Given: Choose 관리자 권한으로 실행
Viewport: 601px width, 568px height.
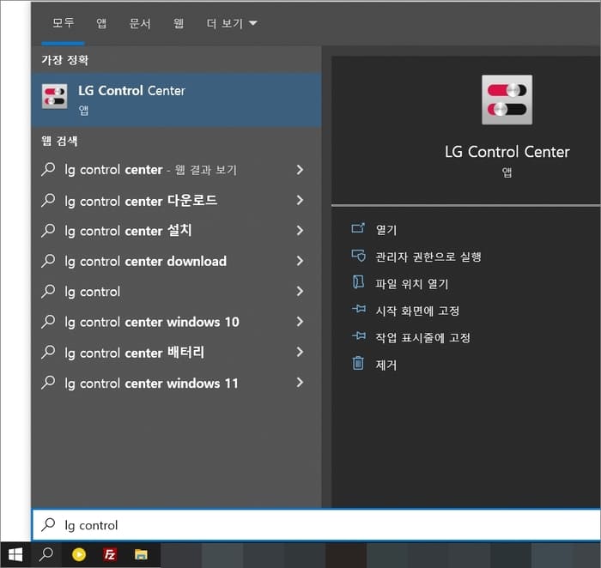Looking at the screenshot, I should (x=428, y=257).
